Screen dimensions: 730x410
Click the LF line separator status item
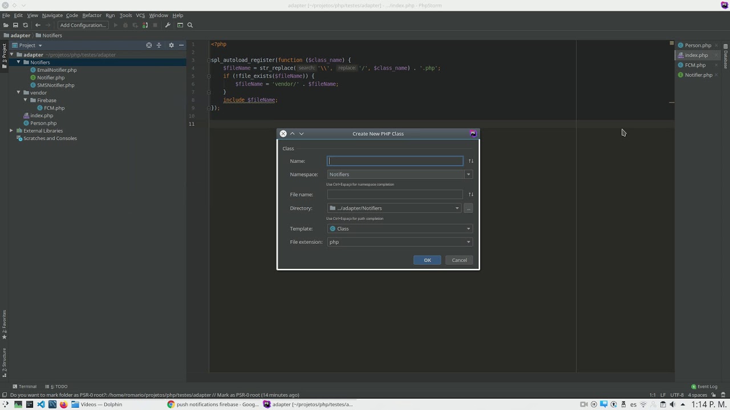(x=663, y=395)
